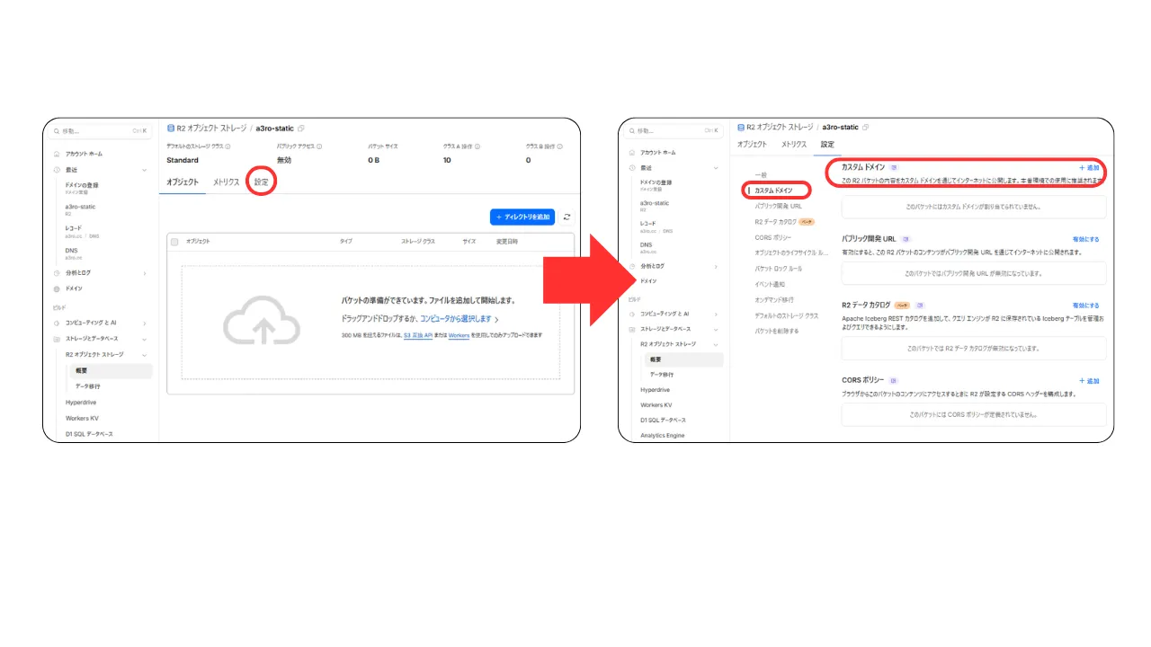The width and height of the screenshot is (1151, 647).
Task: Click the blue ディレクトリを追加 button
Action: coord(522,217)
